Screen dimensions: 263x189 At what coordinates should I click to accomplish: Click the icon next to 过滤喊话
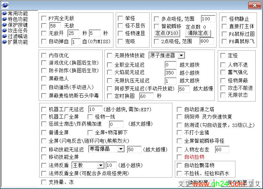[x=4, y=37]
